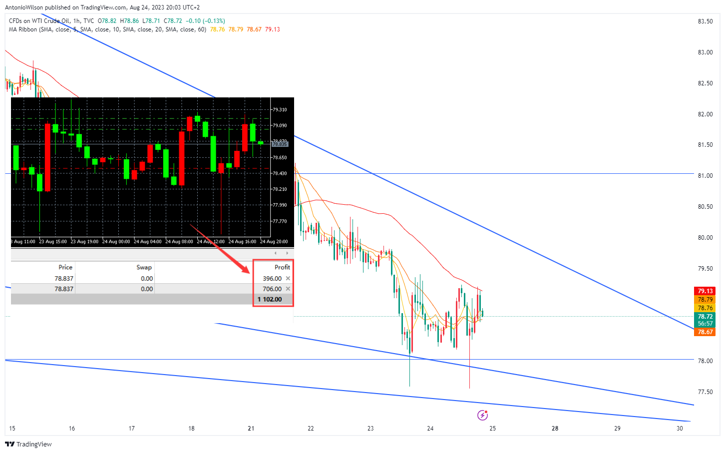Click the TradingView logo at bottom
The width and height of the screenshot is (725, 453).
(28, 444)
